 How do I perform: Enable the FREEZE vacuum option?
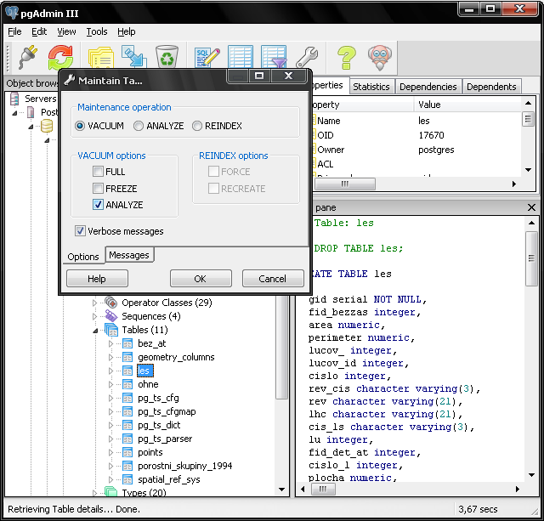click(99, 189)
